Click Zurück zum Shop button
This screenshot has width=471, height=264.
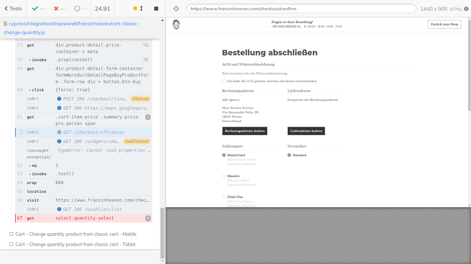click(444, 24)
